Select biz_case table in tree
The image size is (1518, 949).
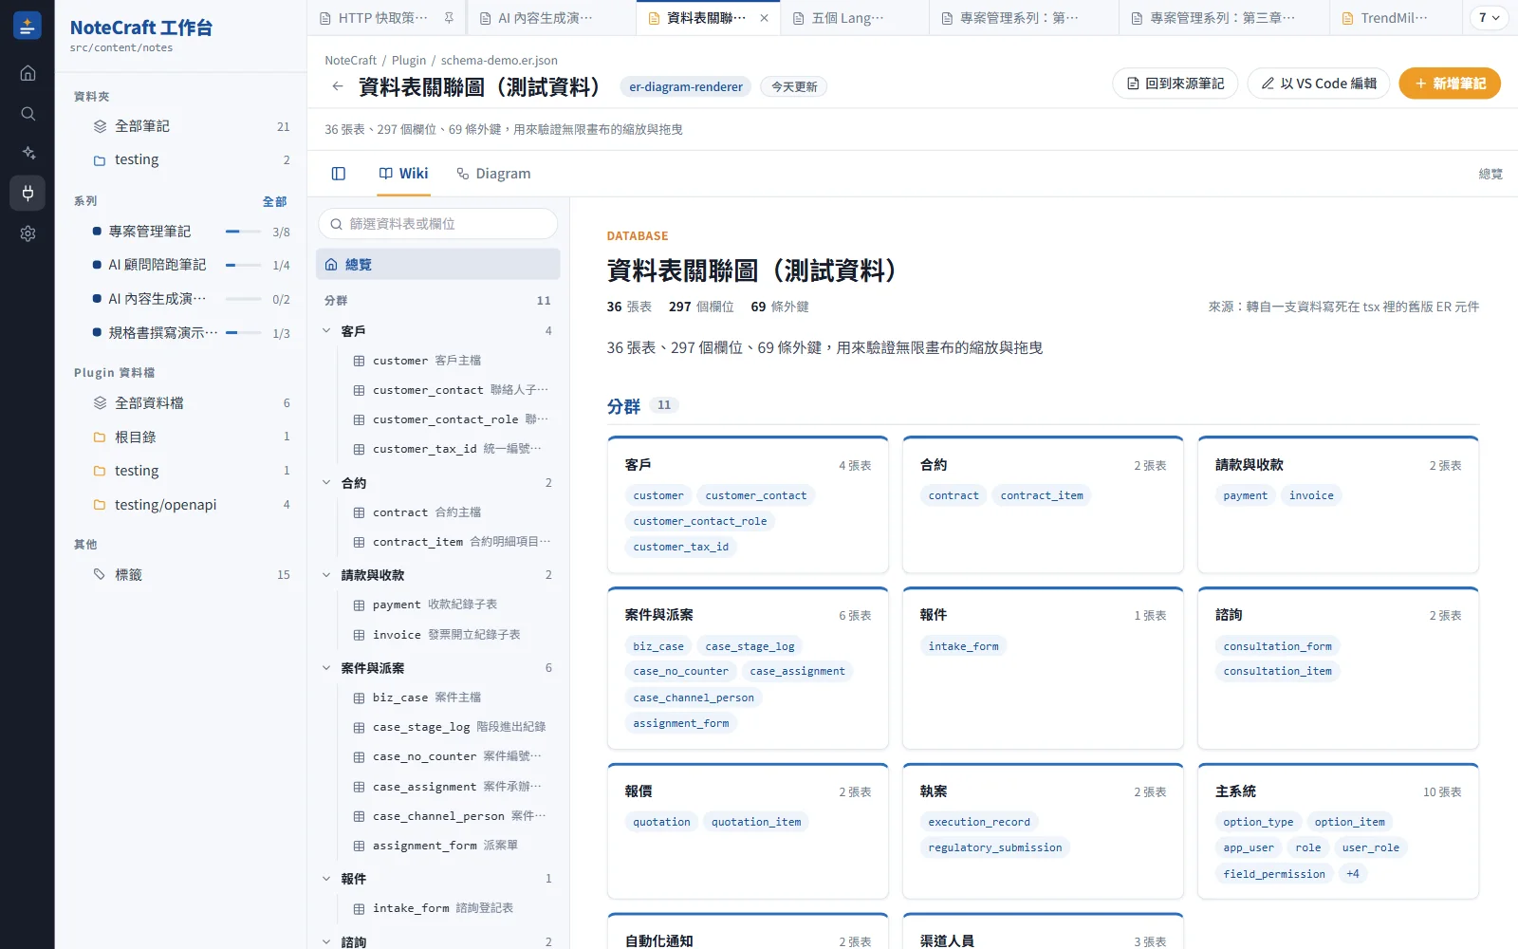click(x=448, y=698)
